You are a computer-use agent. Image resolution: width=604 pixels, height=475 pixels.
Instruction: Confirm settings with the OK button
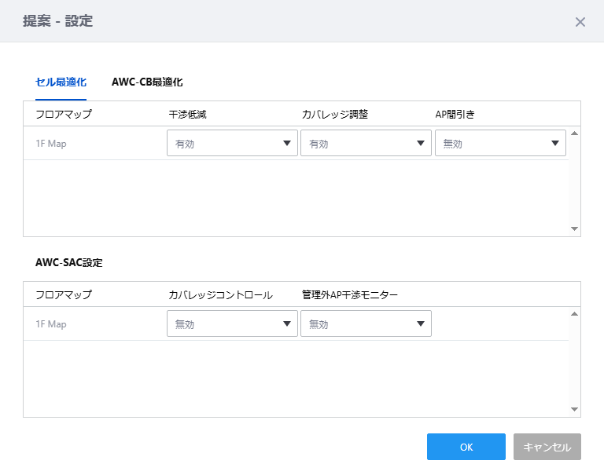point(466,447)
